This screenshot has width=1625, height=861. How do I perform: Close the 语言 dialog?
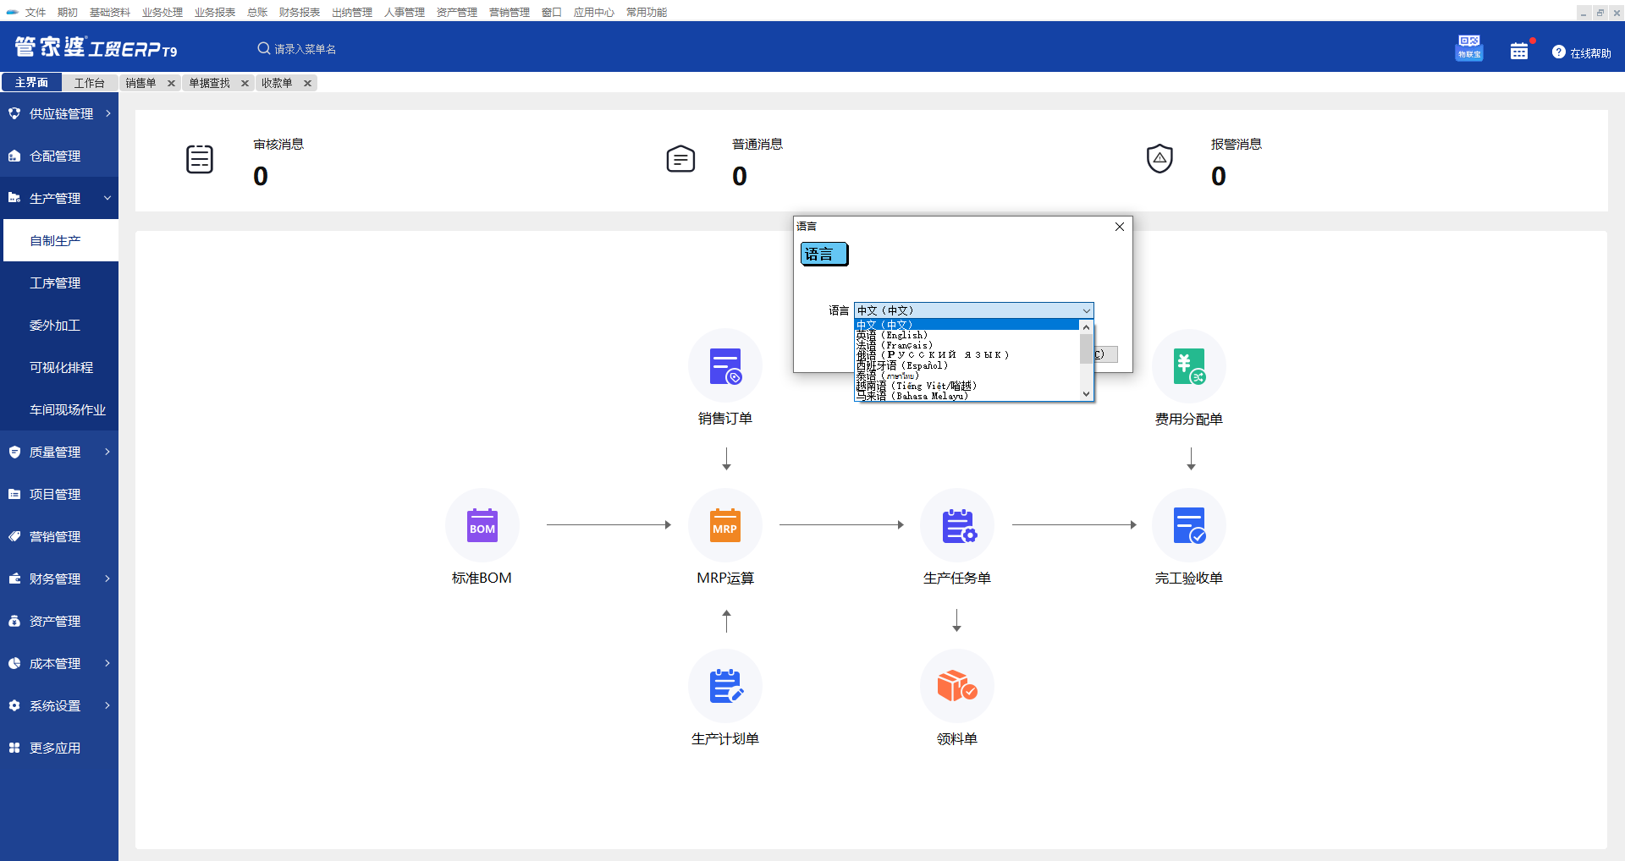pos(1120,227)
